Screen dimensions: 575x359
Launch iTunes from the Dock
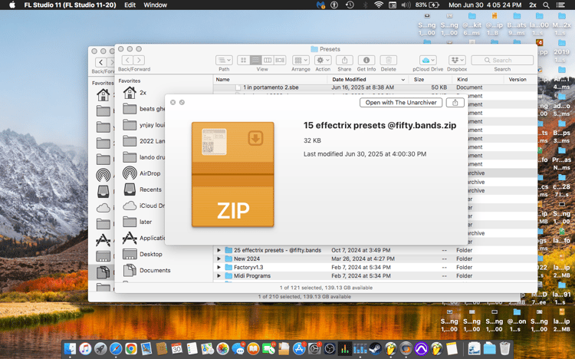[85, 348]
